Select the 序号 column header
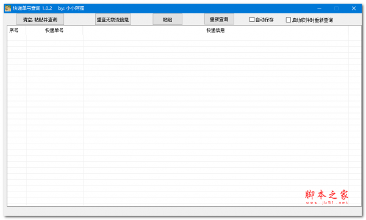366x220 pixels. point(16,30)
